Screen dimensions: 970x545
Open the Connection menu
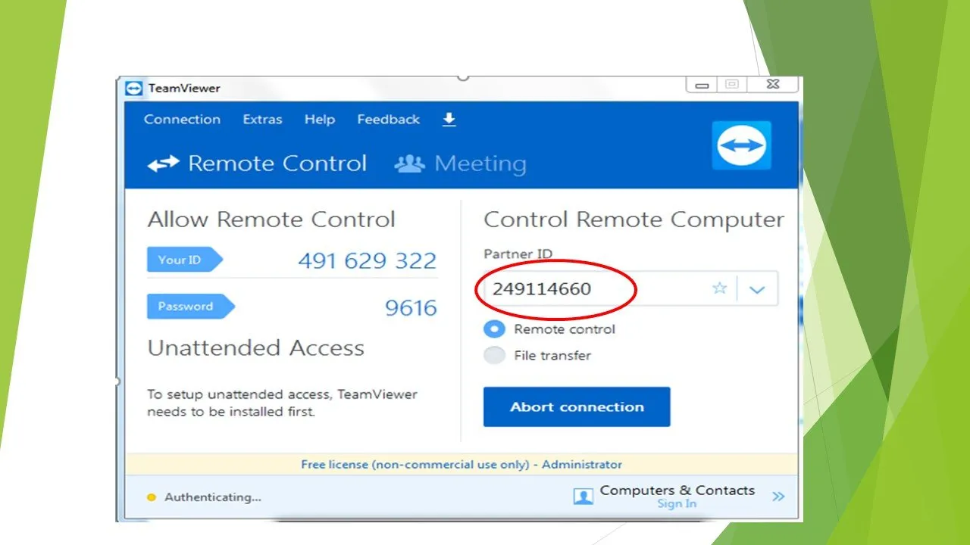[x=182, y=120]
